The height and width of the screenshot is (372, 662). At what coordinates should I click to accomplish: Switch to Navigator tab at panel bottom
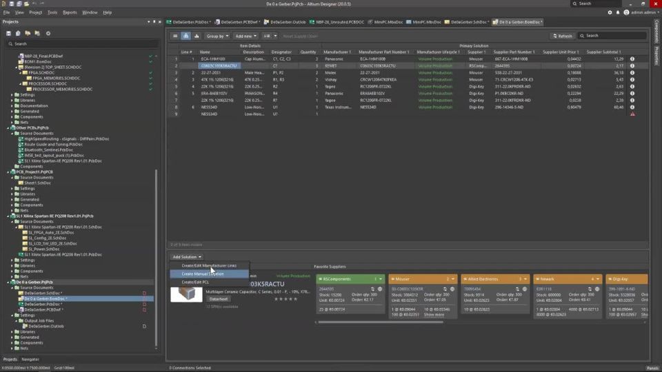pos(30,360)
